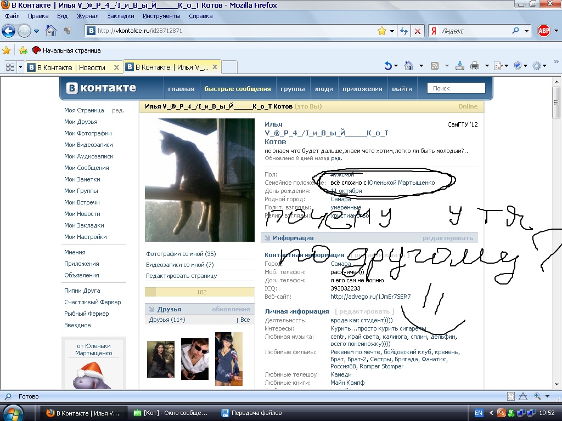Open 'Мои Аудиозаписи' in the left sidebar
Screen dimensions: 562x421
pos(88,156)
